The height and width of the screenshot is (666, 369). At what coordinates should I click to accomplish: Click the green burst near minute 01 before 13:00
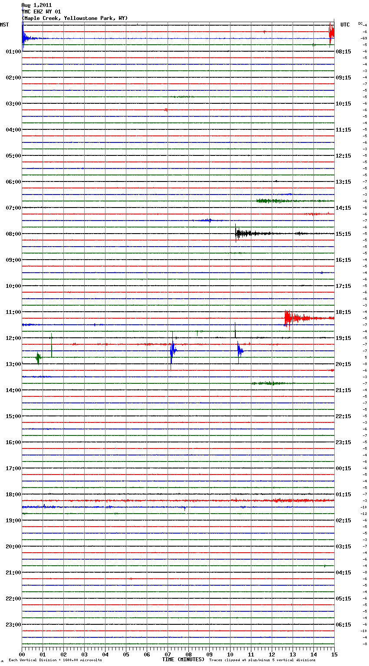coord(38,358)
